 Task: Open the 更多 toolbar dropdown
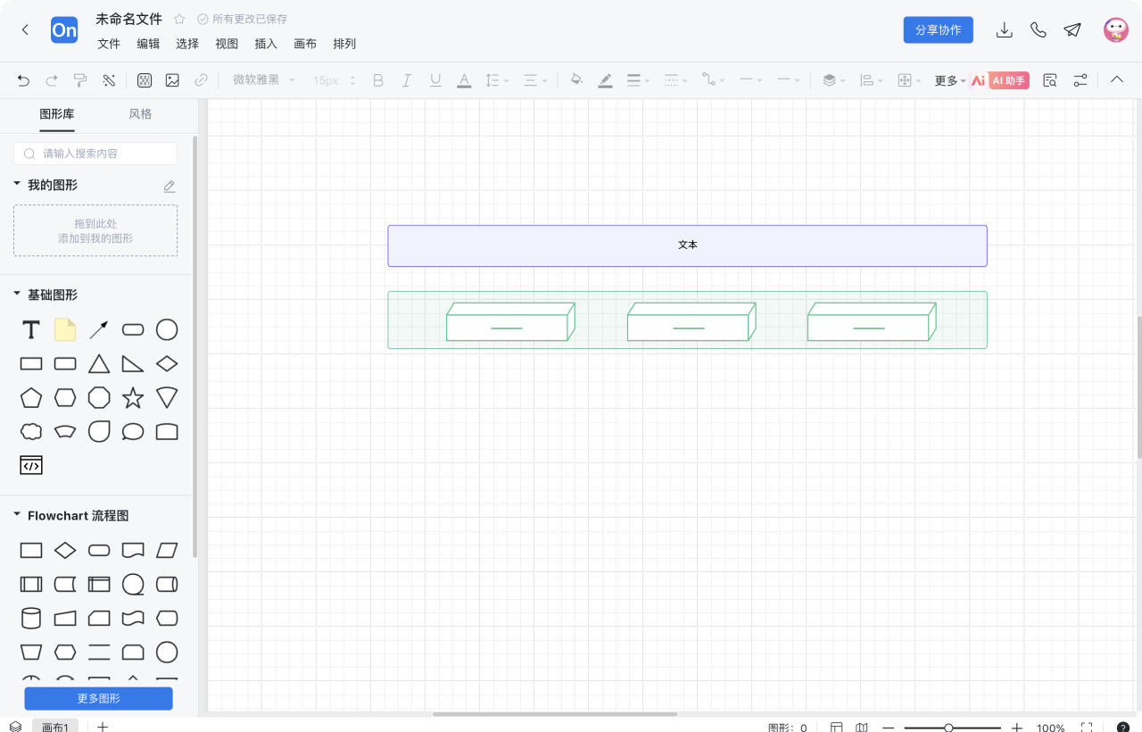coord(949,80)
